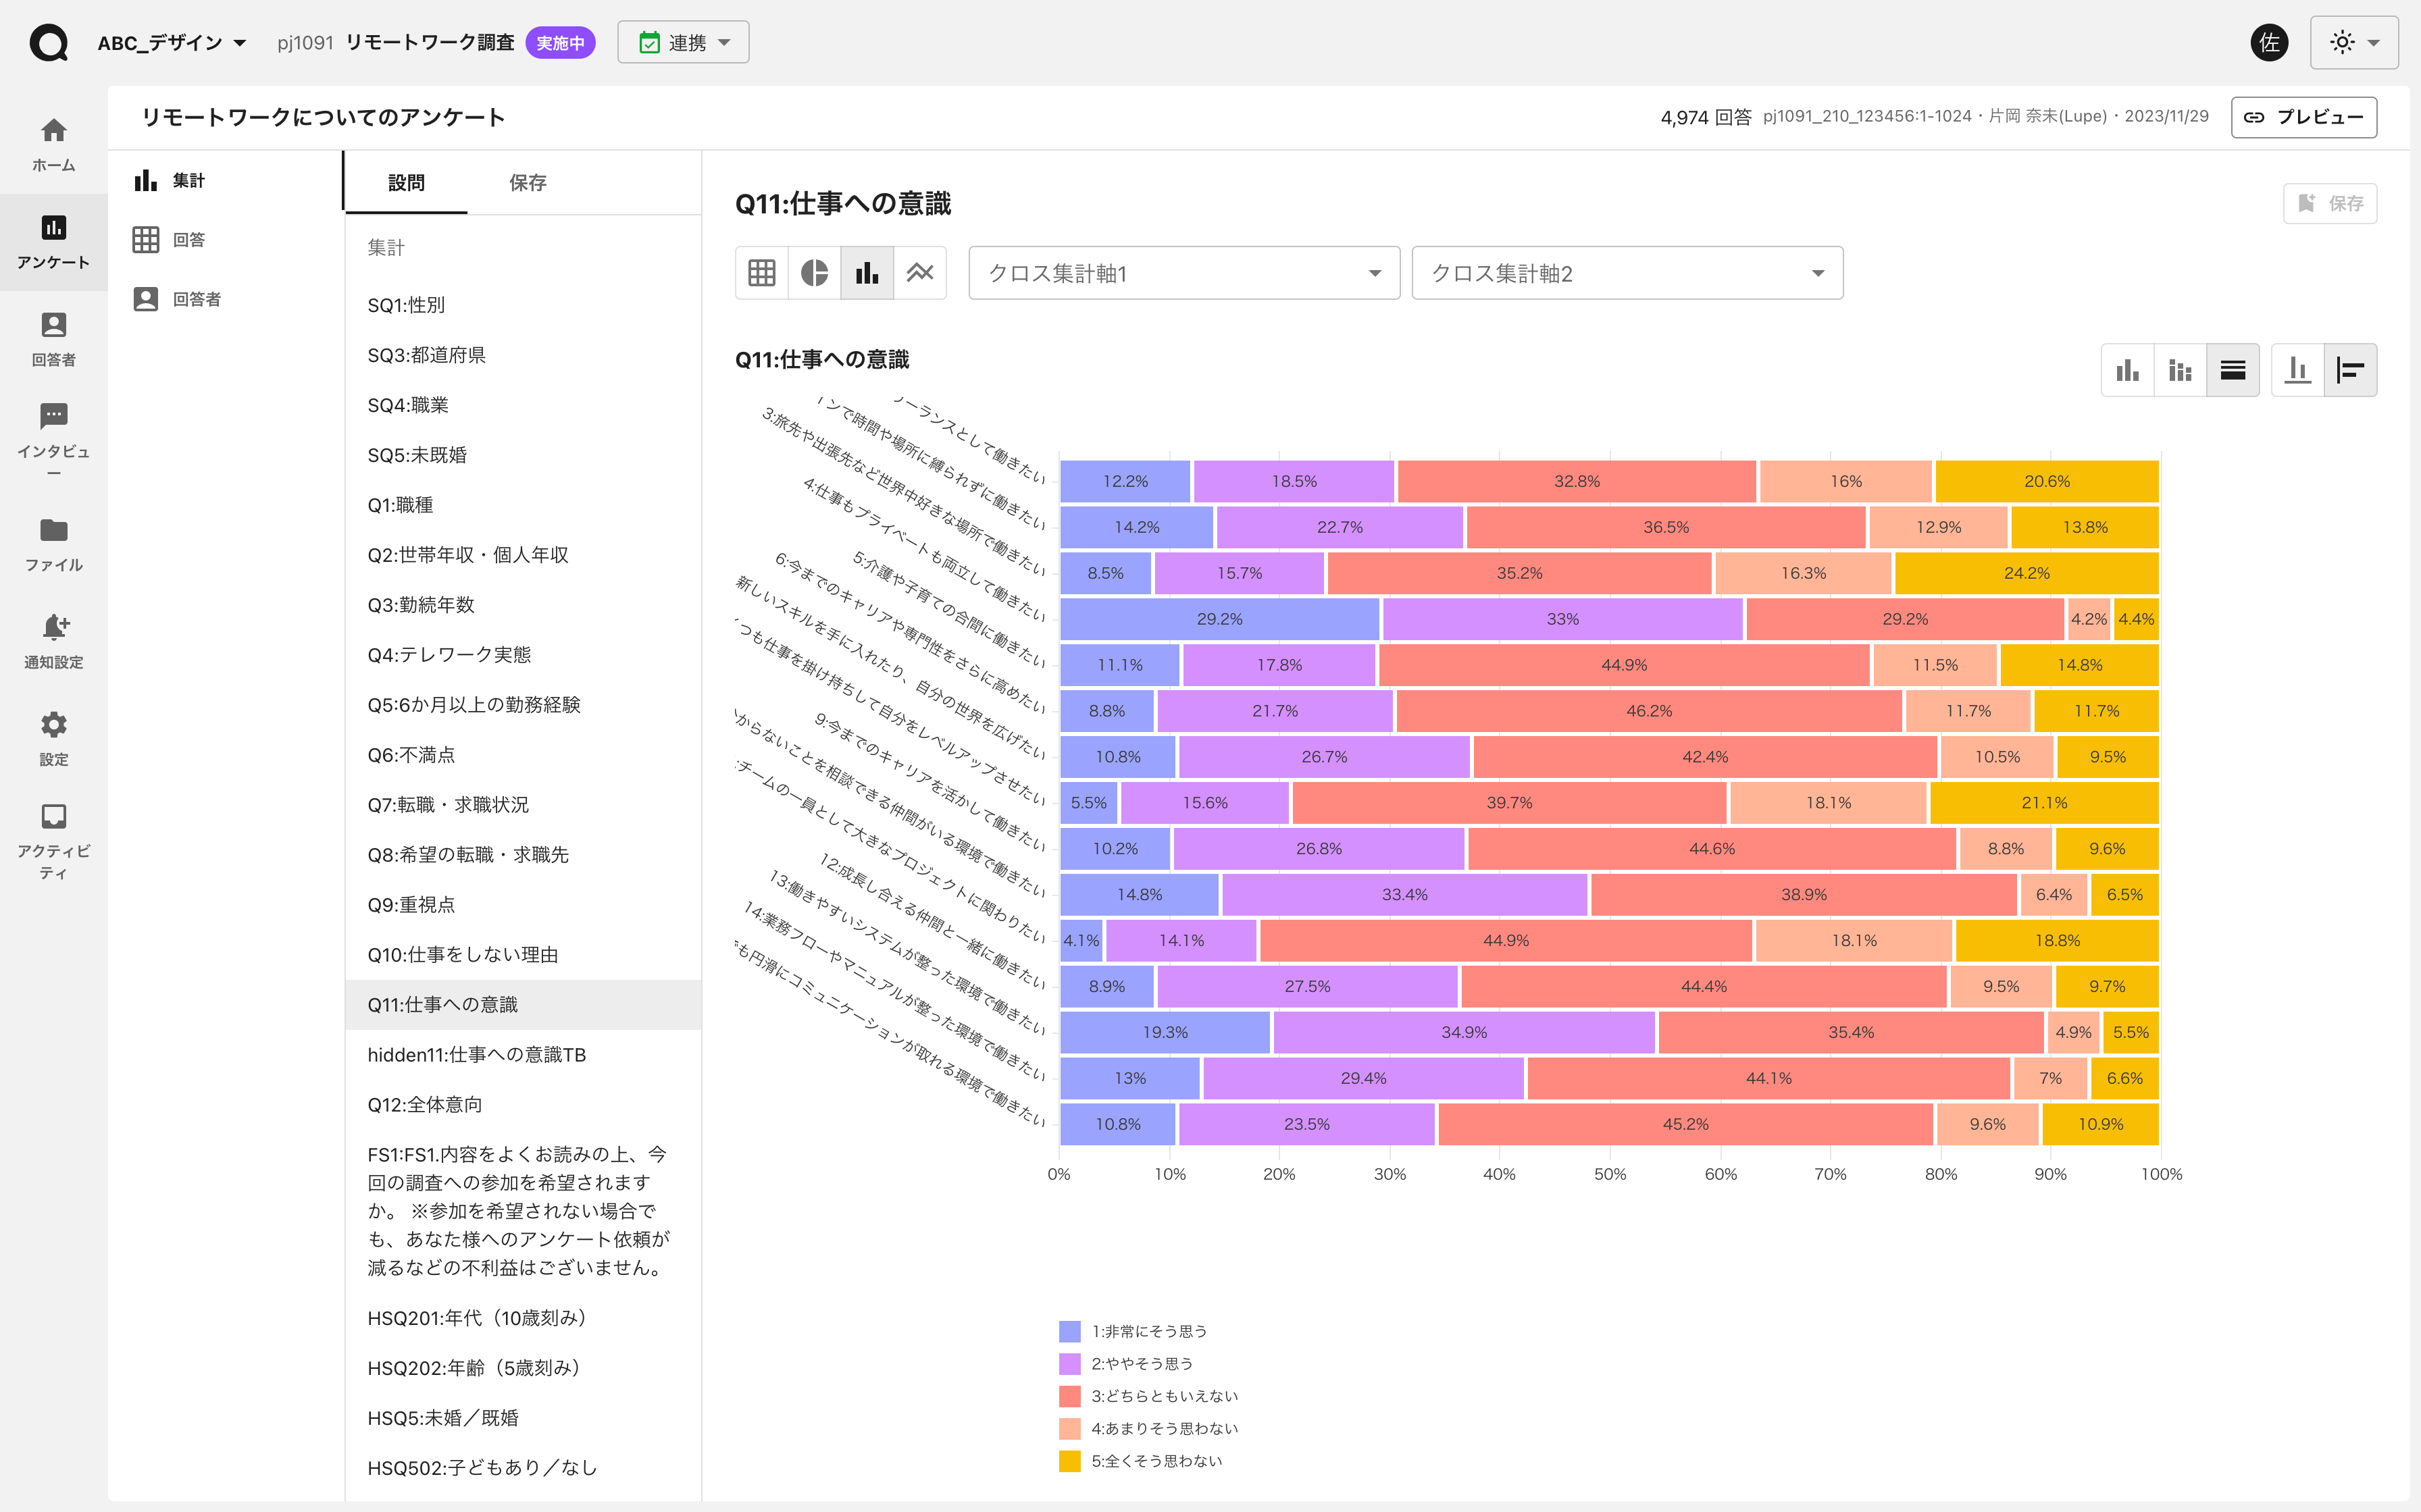The width and height of the screenshot is (2421, 1512).
Task: Open the クロス集計軸2 dropdown
Action: pos(1626,272)
